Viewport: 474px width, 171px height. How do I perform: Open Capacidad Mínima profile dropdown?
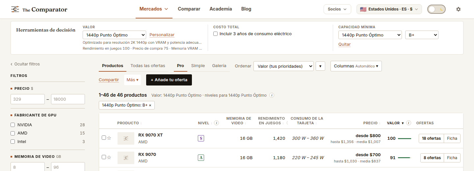370,35
